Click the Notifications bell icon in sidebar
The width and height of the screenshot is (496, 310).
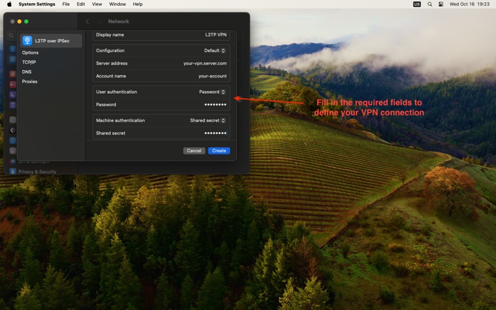[12, 74]
